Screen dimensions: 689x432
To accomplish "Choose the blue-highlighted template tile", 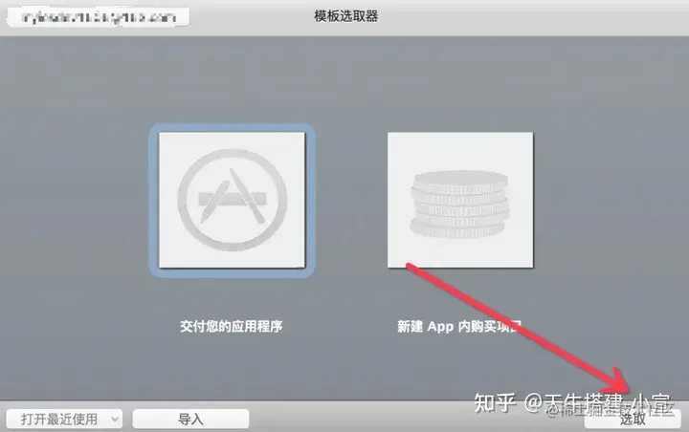I will (232, 200).
